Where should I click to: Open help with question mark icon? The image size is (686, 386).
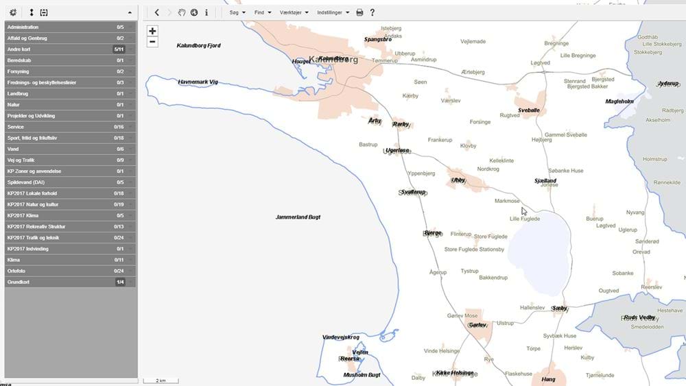pos(372,12)
